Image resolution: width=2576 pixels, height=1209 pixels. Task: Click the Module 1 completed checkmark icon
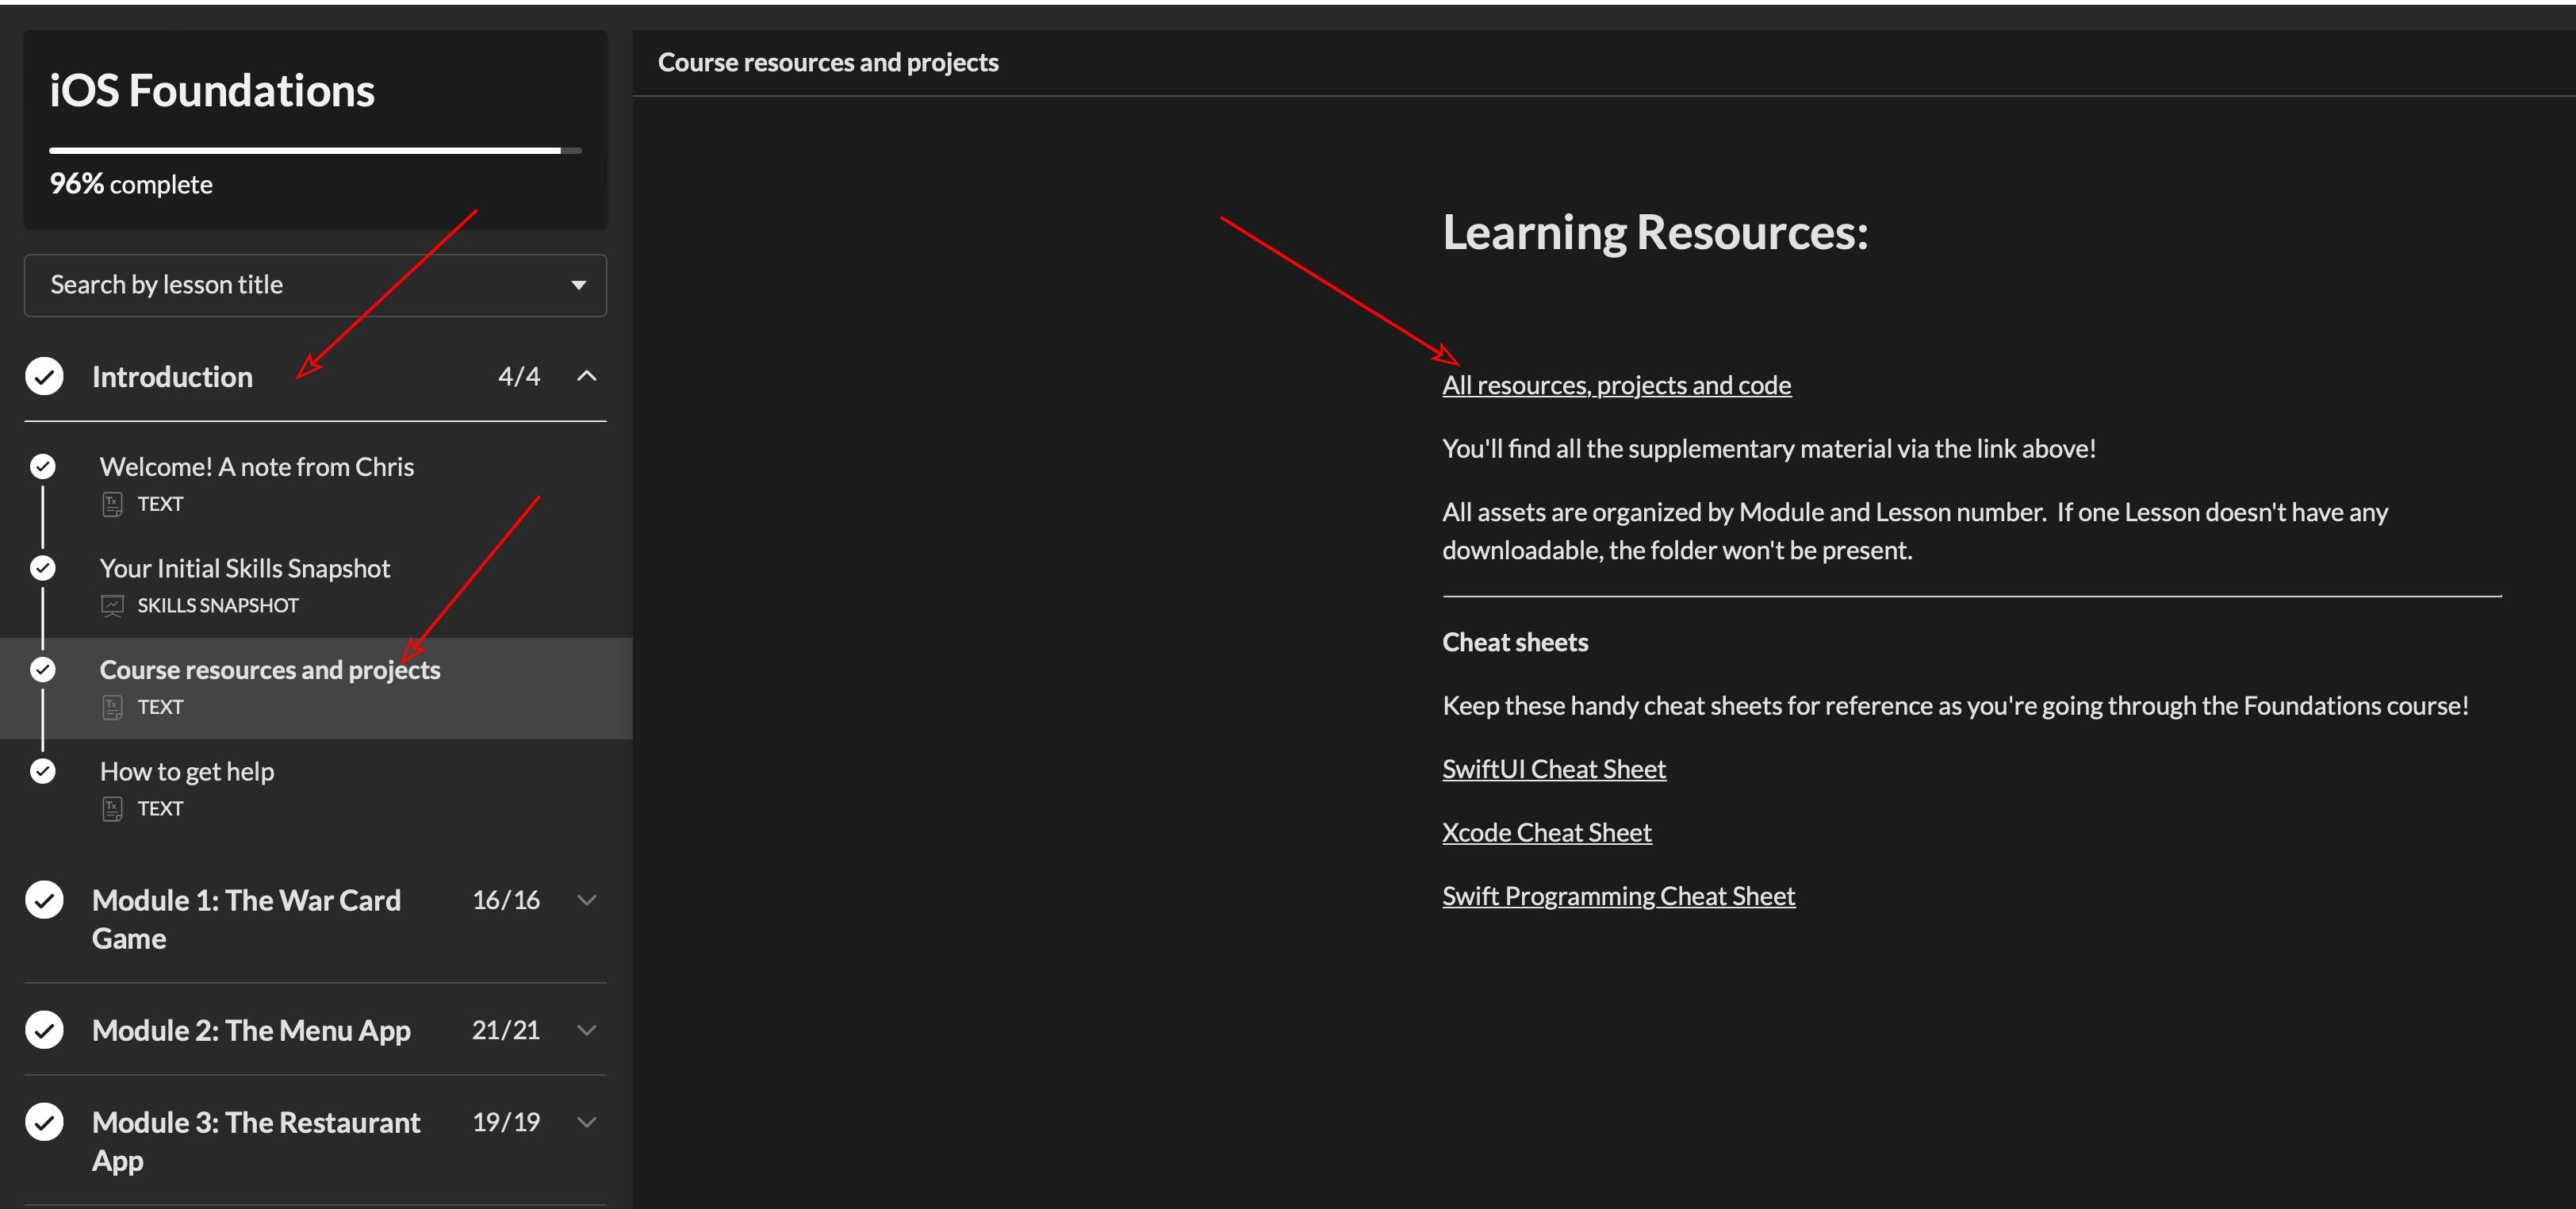pyautogui.click(x=44, y=900)
